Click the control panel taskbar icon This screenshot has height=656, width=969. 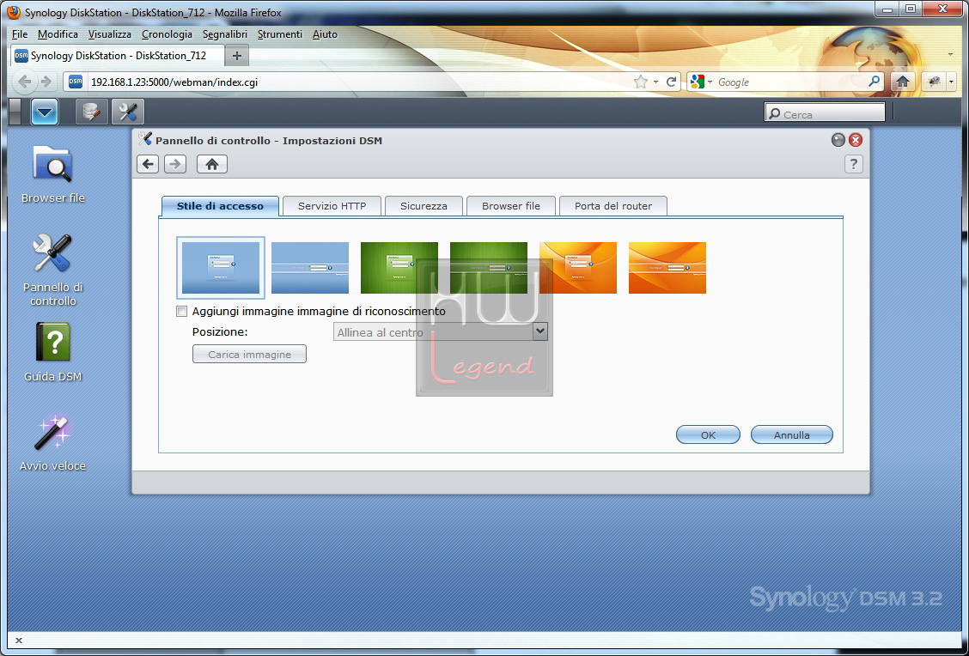(x=128, y=112)
